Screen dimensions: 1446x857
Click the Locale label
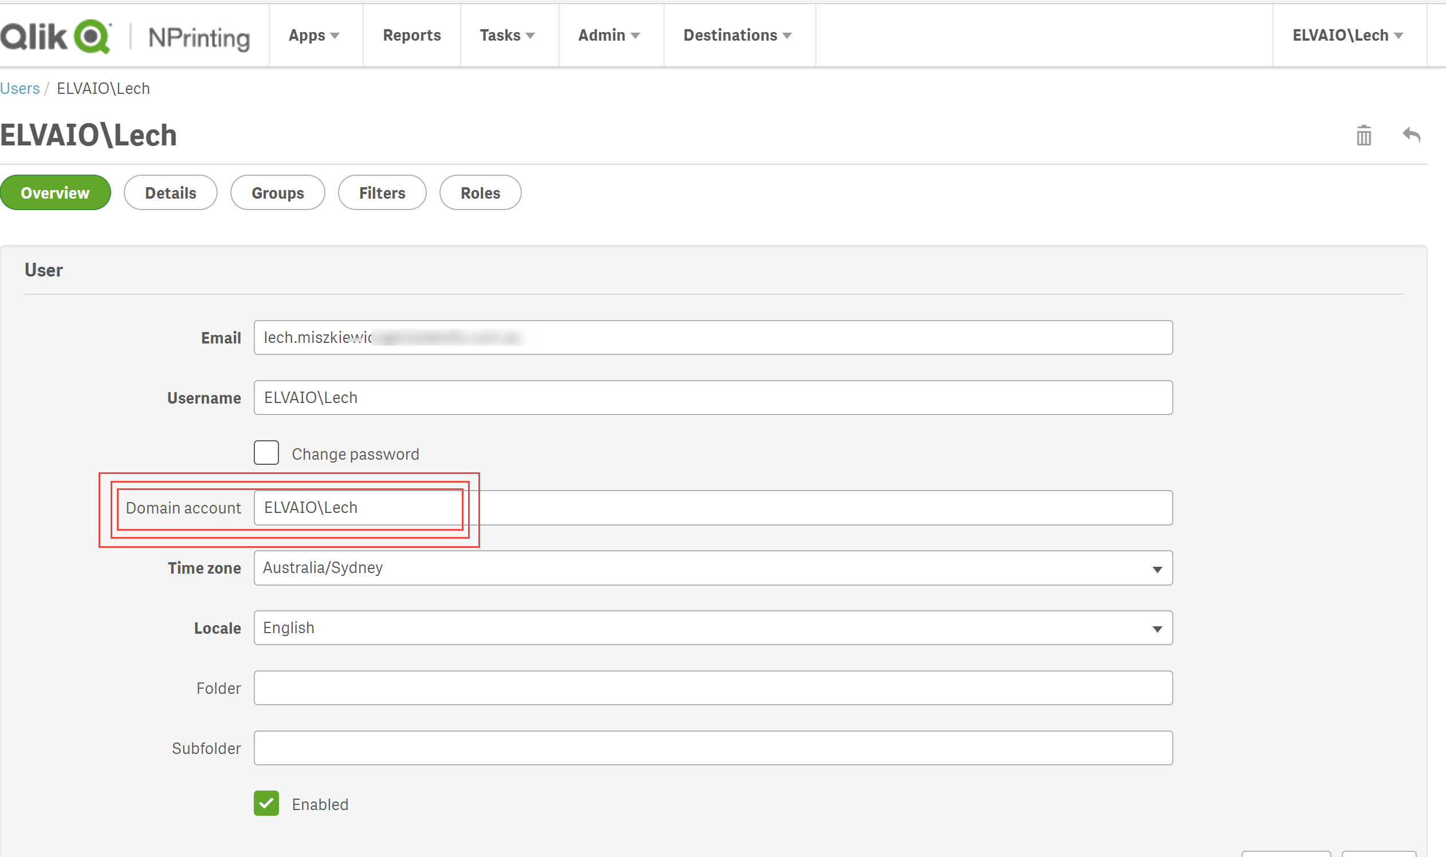click(217, 629)
